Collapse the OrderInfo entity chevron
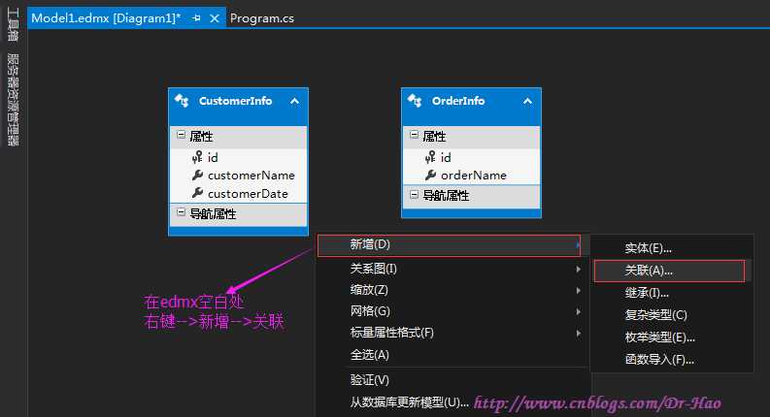 pos(527,101)
